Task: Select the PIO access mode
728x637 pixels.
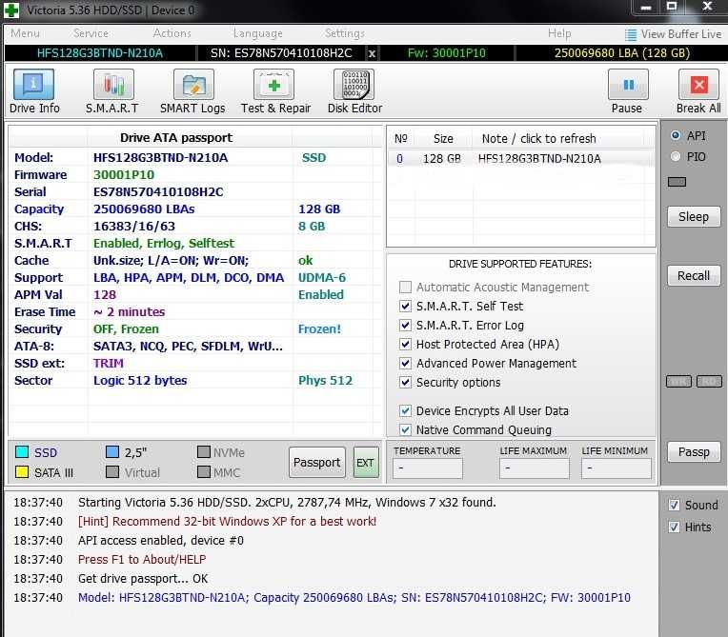Action: 676,157
